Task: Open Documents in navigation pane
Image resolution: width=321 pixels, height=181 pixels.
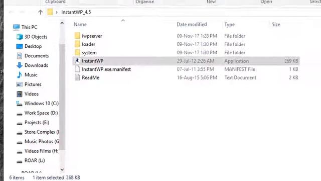Action: 37,56
